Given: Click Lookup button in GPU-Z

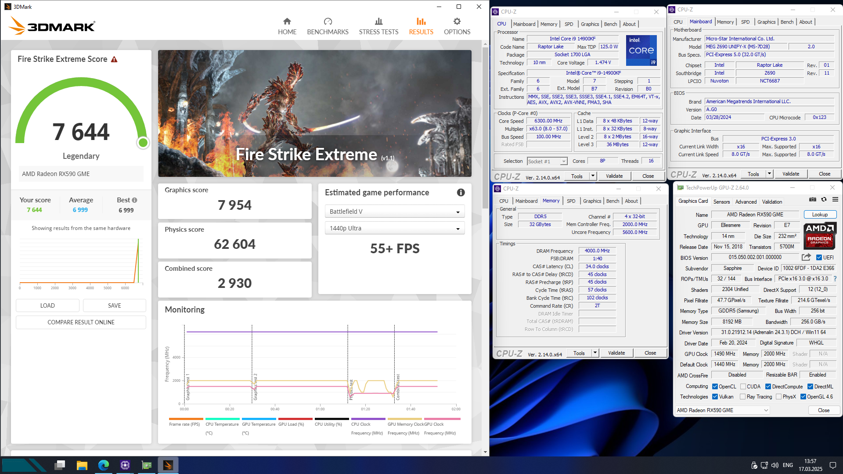Looking at the screenshot, I should click(820, 215).
